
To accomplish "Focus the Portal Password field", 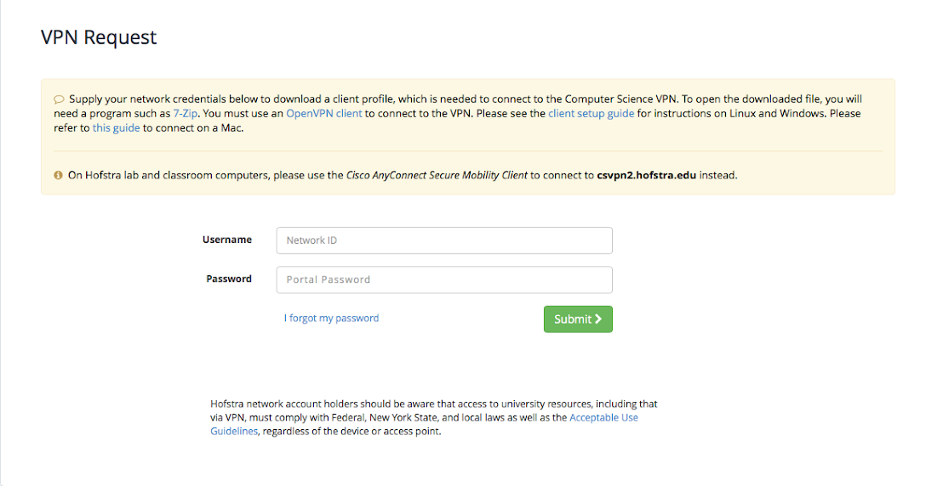I will pyautogui.click(x=443, y=280).
